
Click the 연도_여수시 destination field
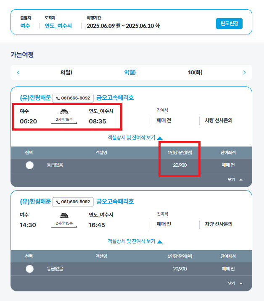click(x=58, y=26)
